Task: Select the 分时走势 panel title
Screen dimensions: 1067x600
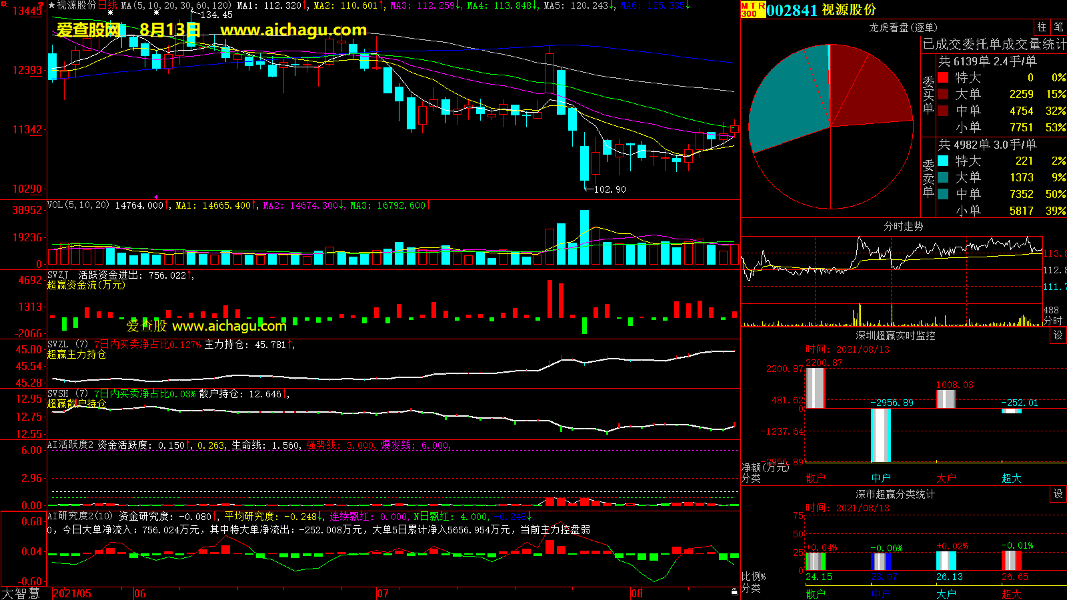Action: point(903,227)
